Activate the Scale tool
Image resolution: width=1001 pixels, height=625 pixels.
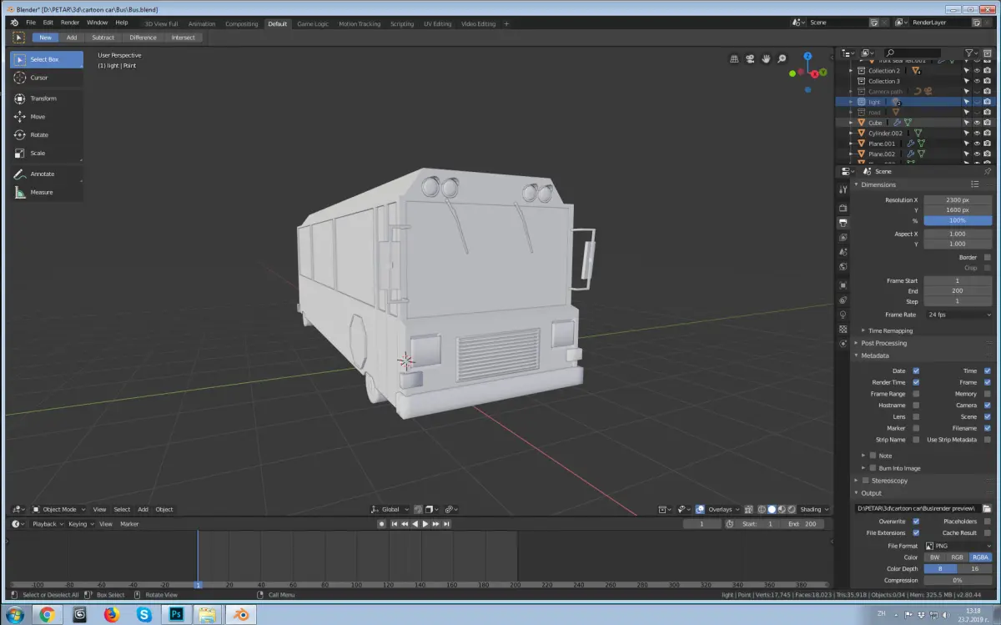[47, 154]
